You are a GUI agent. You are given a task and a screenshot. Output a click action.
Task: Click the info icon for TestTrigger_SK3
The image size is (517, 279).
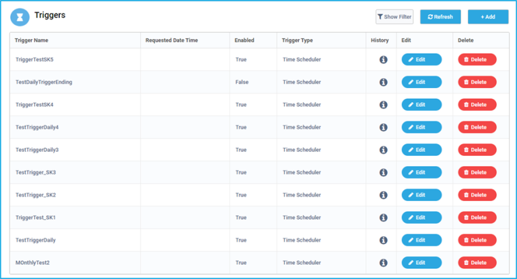(x=383, y=172)
